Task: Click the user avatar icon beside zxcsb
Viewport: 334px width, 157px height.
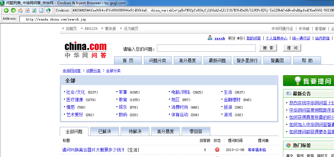Action: (x=210, y=38)
